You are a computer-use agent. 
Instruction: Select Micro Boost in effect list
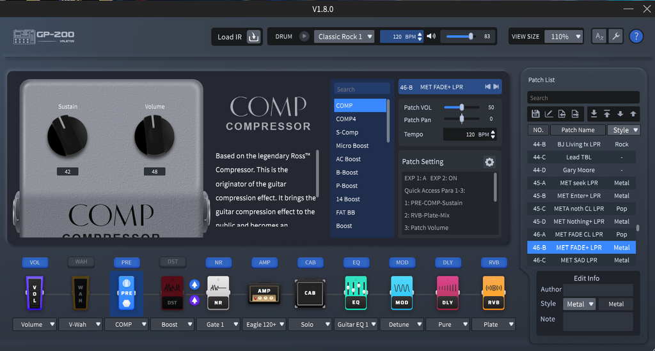(x=360, y=146)
